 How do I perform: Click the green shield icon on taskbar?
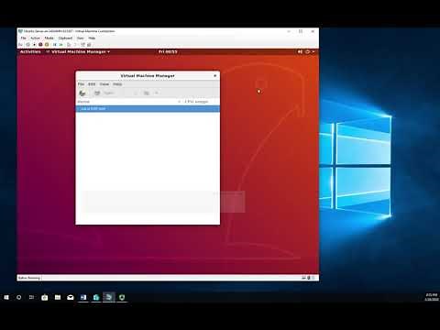(122, 297)
